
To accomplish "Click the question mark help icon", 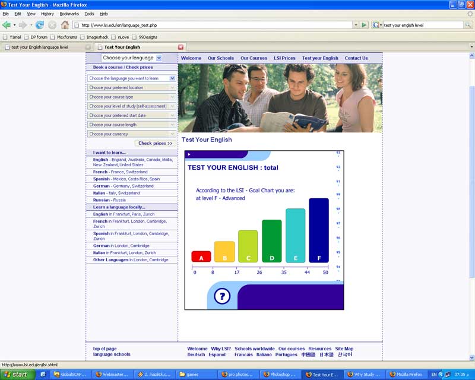I will 221,296.
